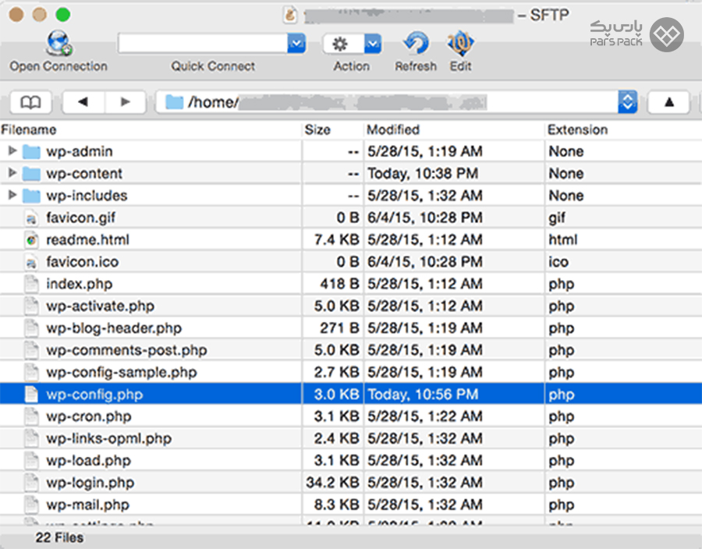The height and width of the screenshot is (549, 702).
Task: Refresh the file listing
Action: click(x=416, y=44)
